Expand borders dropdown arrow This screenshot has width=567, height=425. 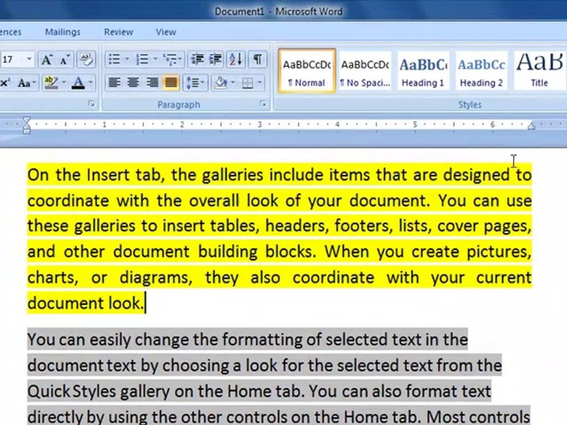pos(260,83)
